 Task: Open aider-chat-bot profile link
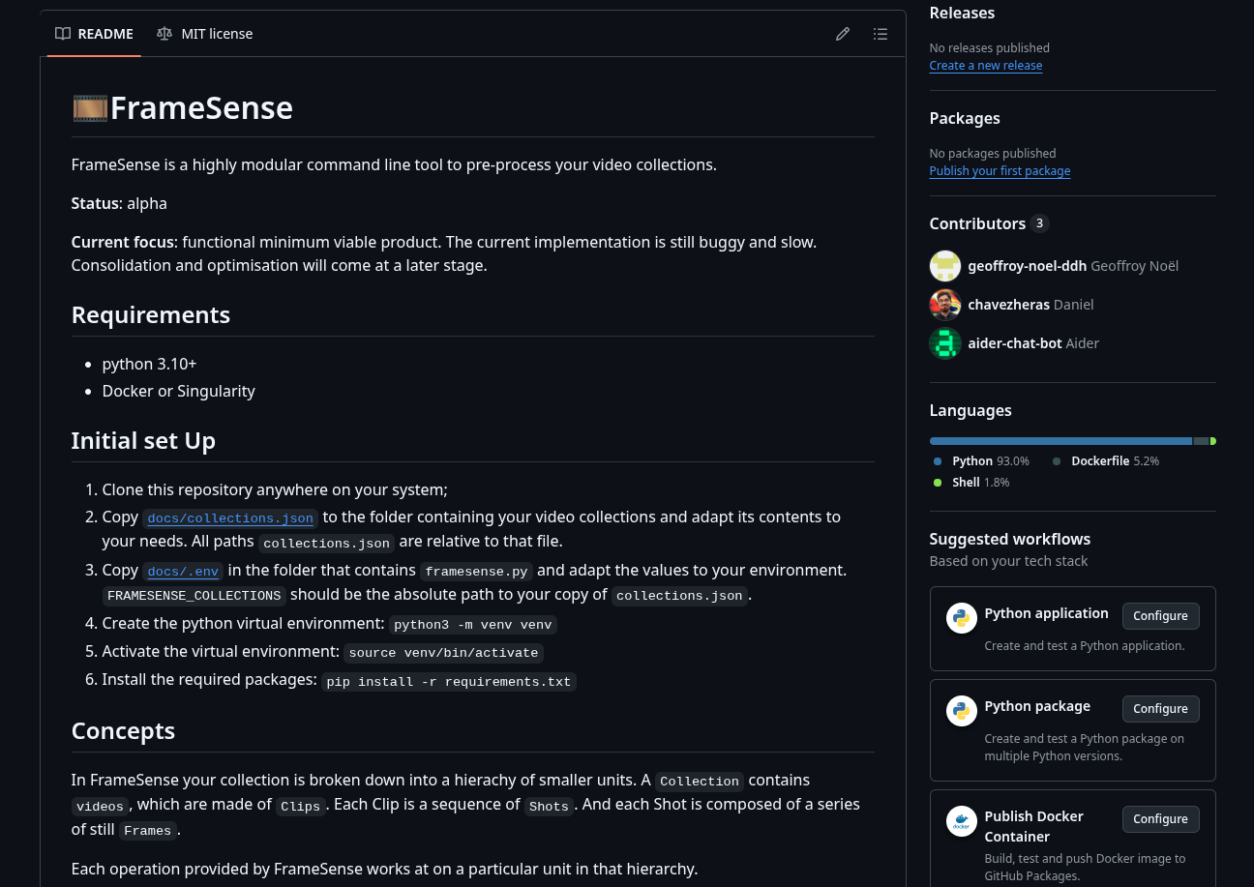[x=1014, y=343]
